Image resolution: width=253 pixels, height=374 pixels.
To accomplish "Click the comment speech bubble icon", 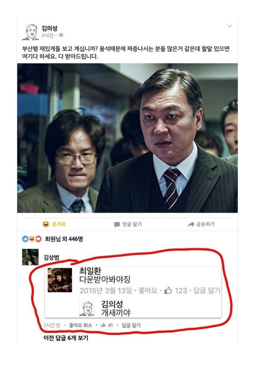I will [x=117, y=225].
